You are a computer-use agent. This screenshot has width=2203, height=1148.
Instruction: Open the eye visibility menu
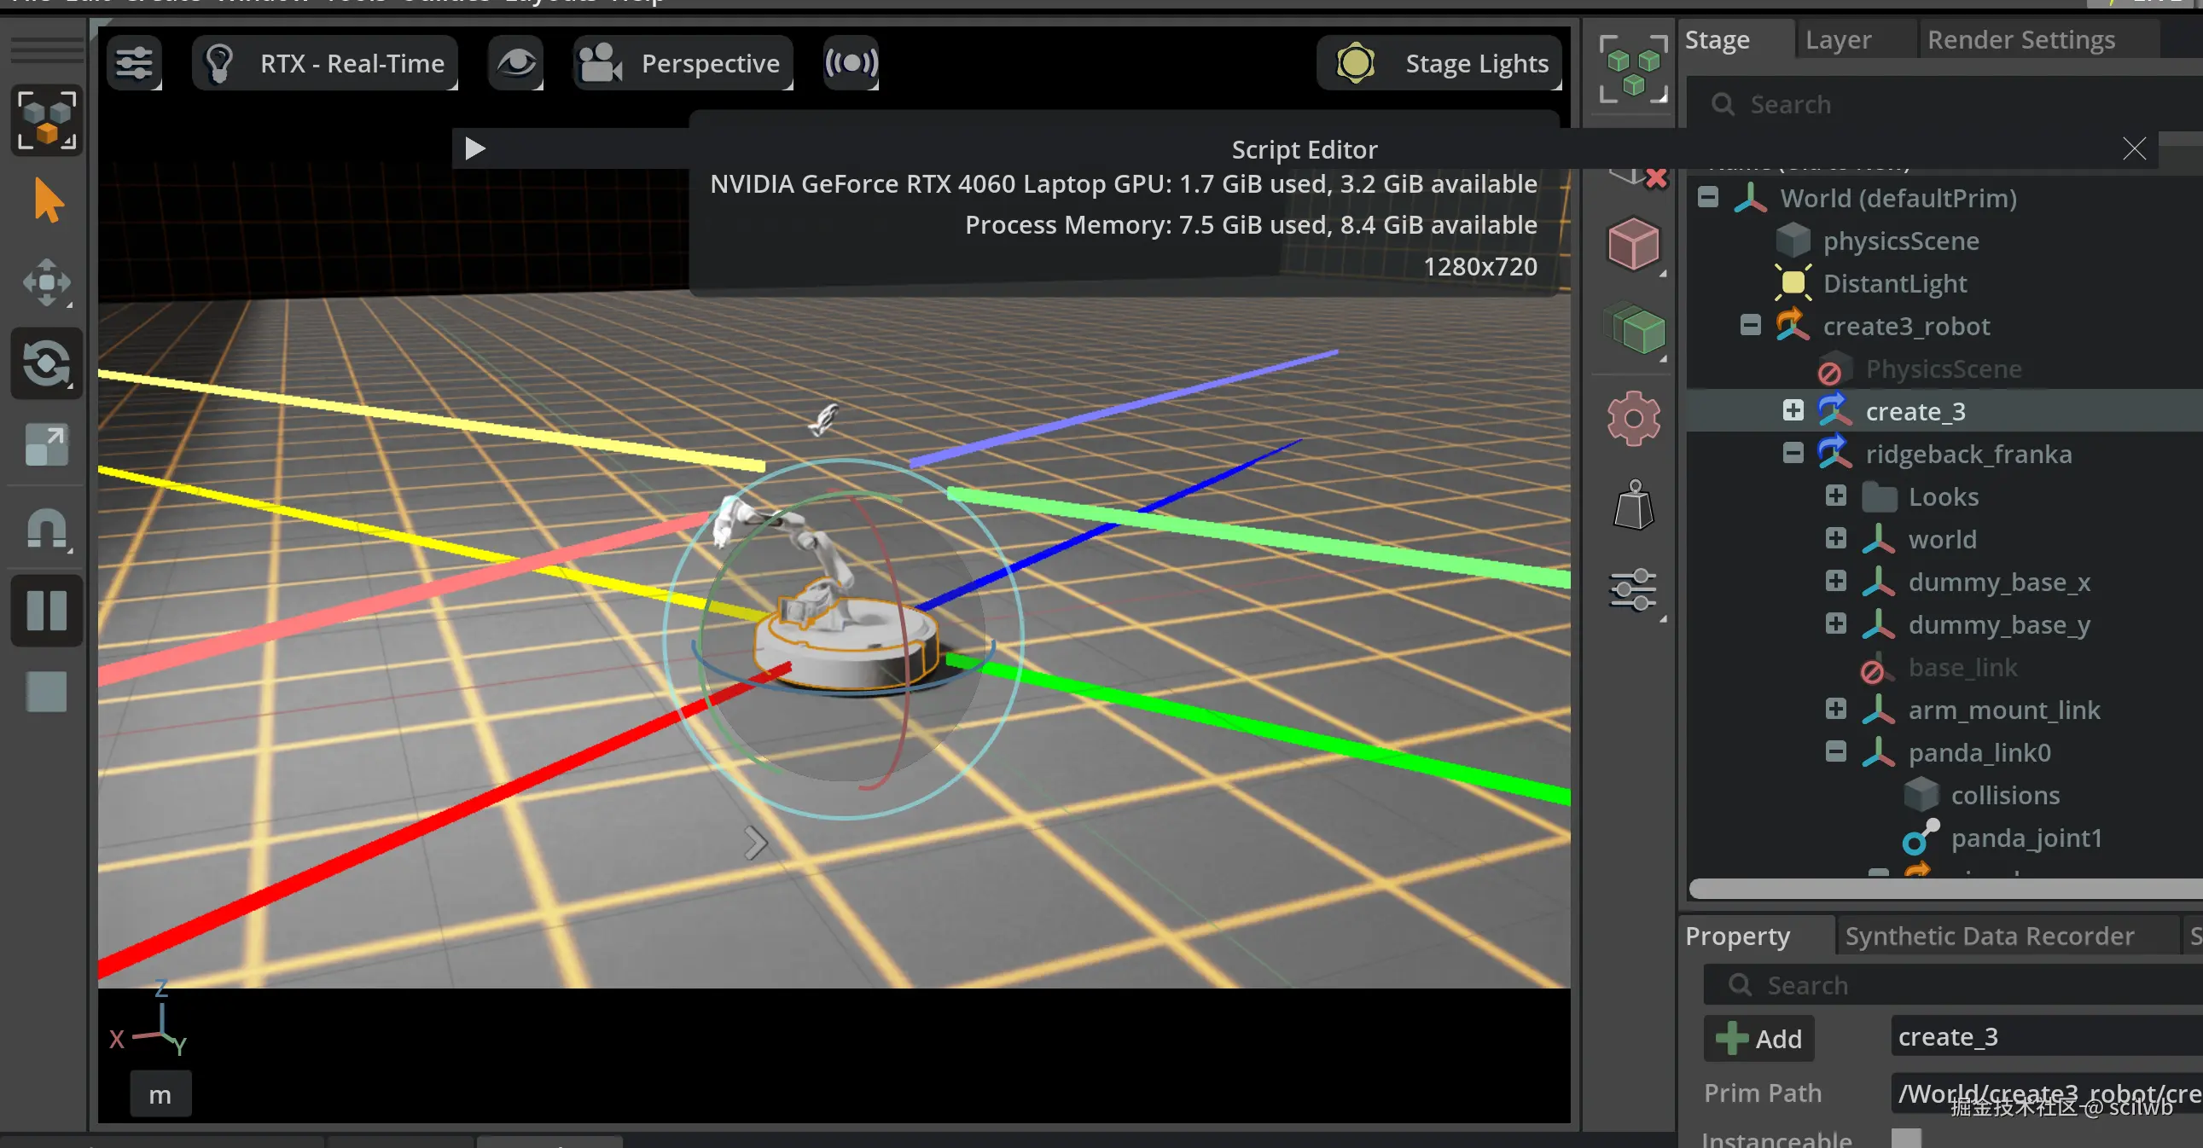(515, 63)
